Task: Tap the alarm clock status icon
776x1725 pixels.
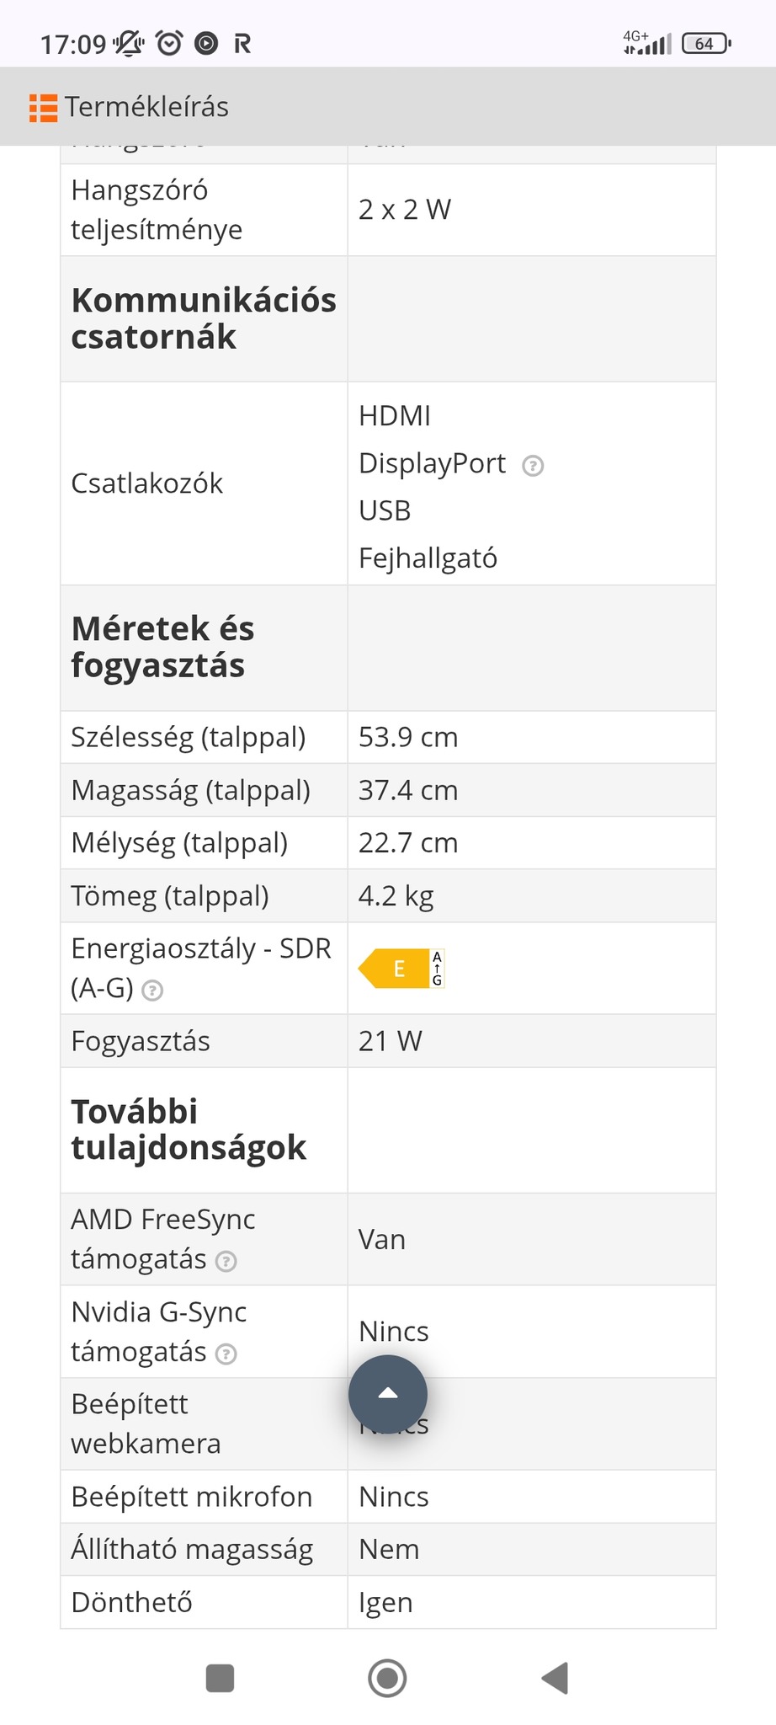Action: pyautogui.click(x=170, y=43)
